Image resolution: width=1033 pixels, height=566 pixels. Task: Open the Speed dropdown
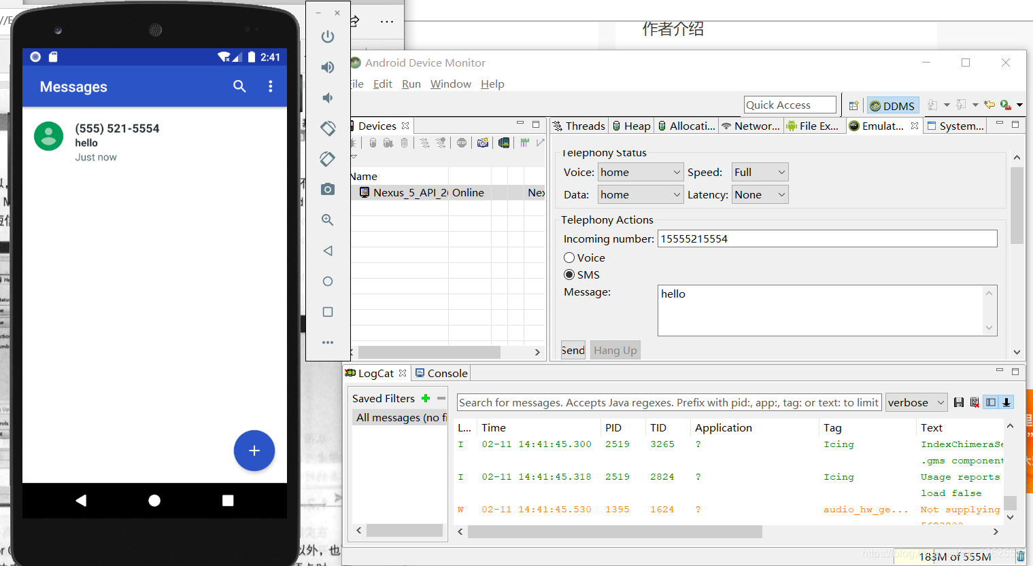coord(760,173)
